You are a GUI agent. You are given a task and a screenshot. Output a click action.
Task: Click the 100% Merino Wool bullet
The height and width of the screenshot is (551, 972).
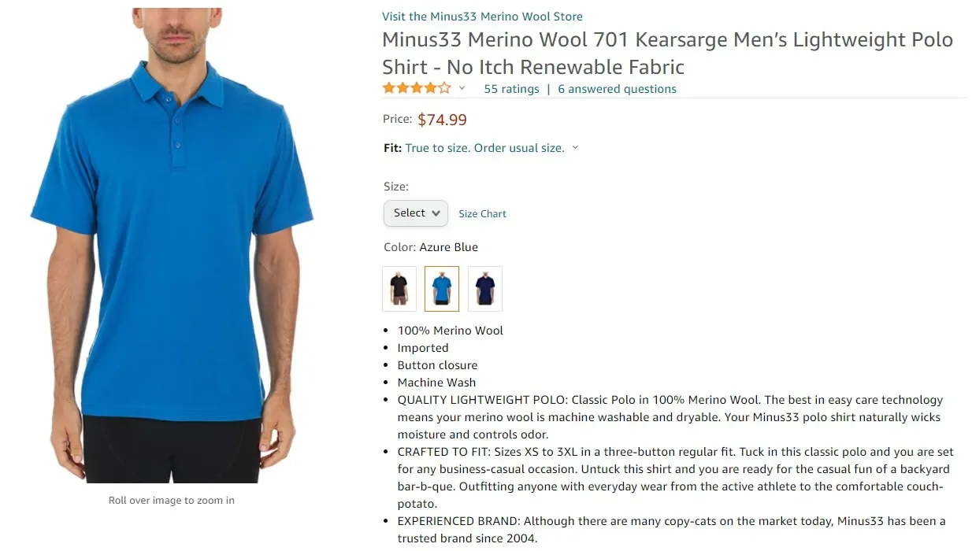coord(450,331)
